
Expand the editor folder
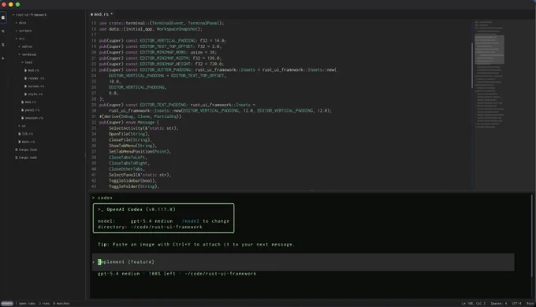click(20, 46)
